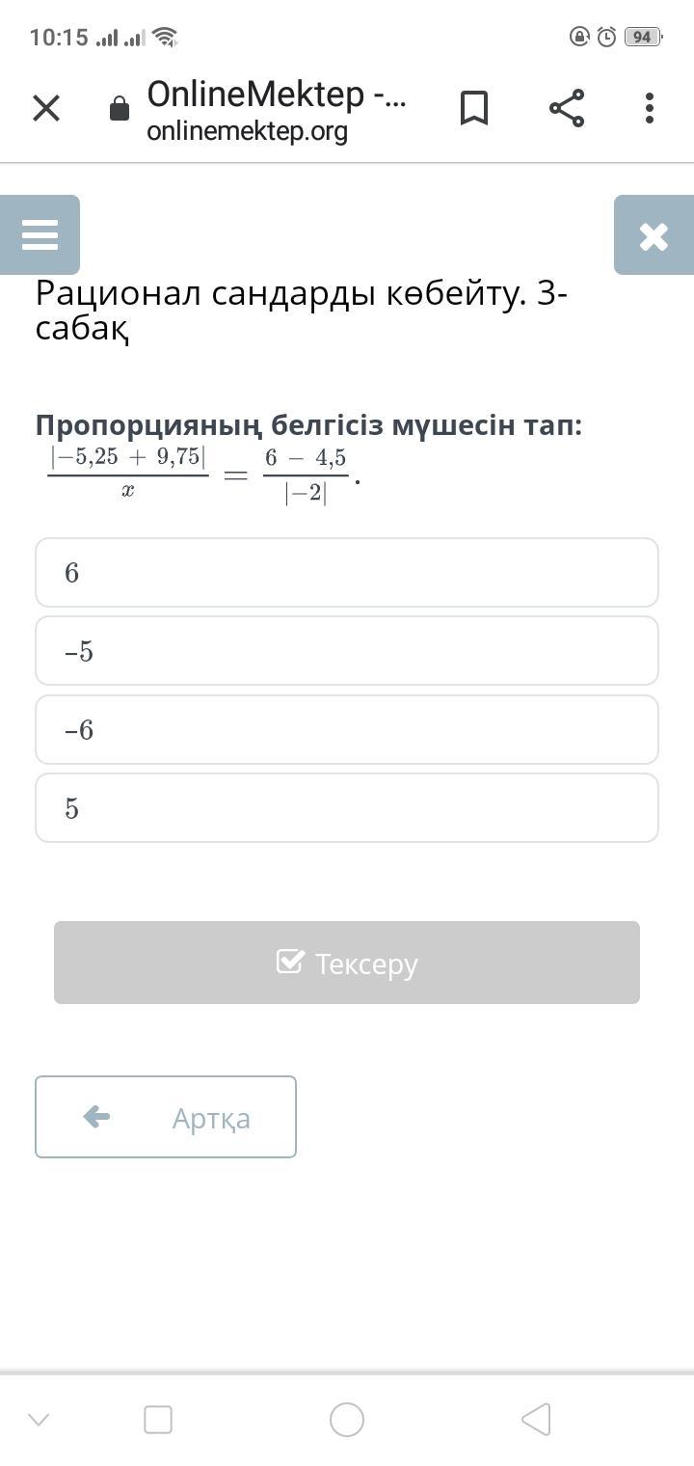Tap the share icon
The width and height of the screenshot is (694, 1466).
(x=567, y=108)
